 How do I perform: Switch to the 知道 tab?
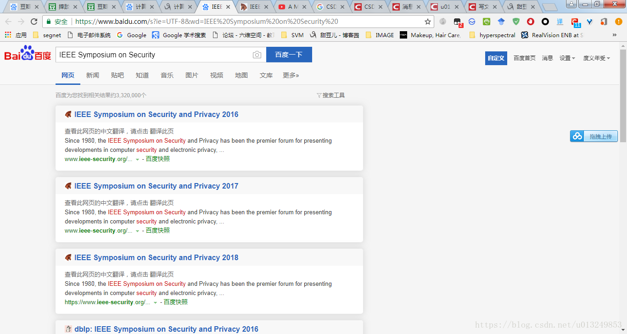click(142, 75)
